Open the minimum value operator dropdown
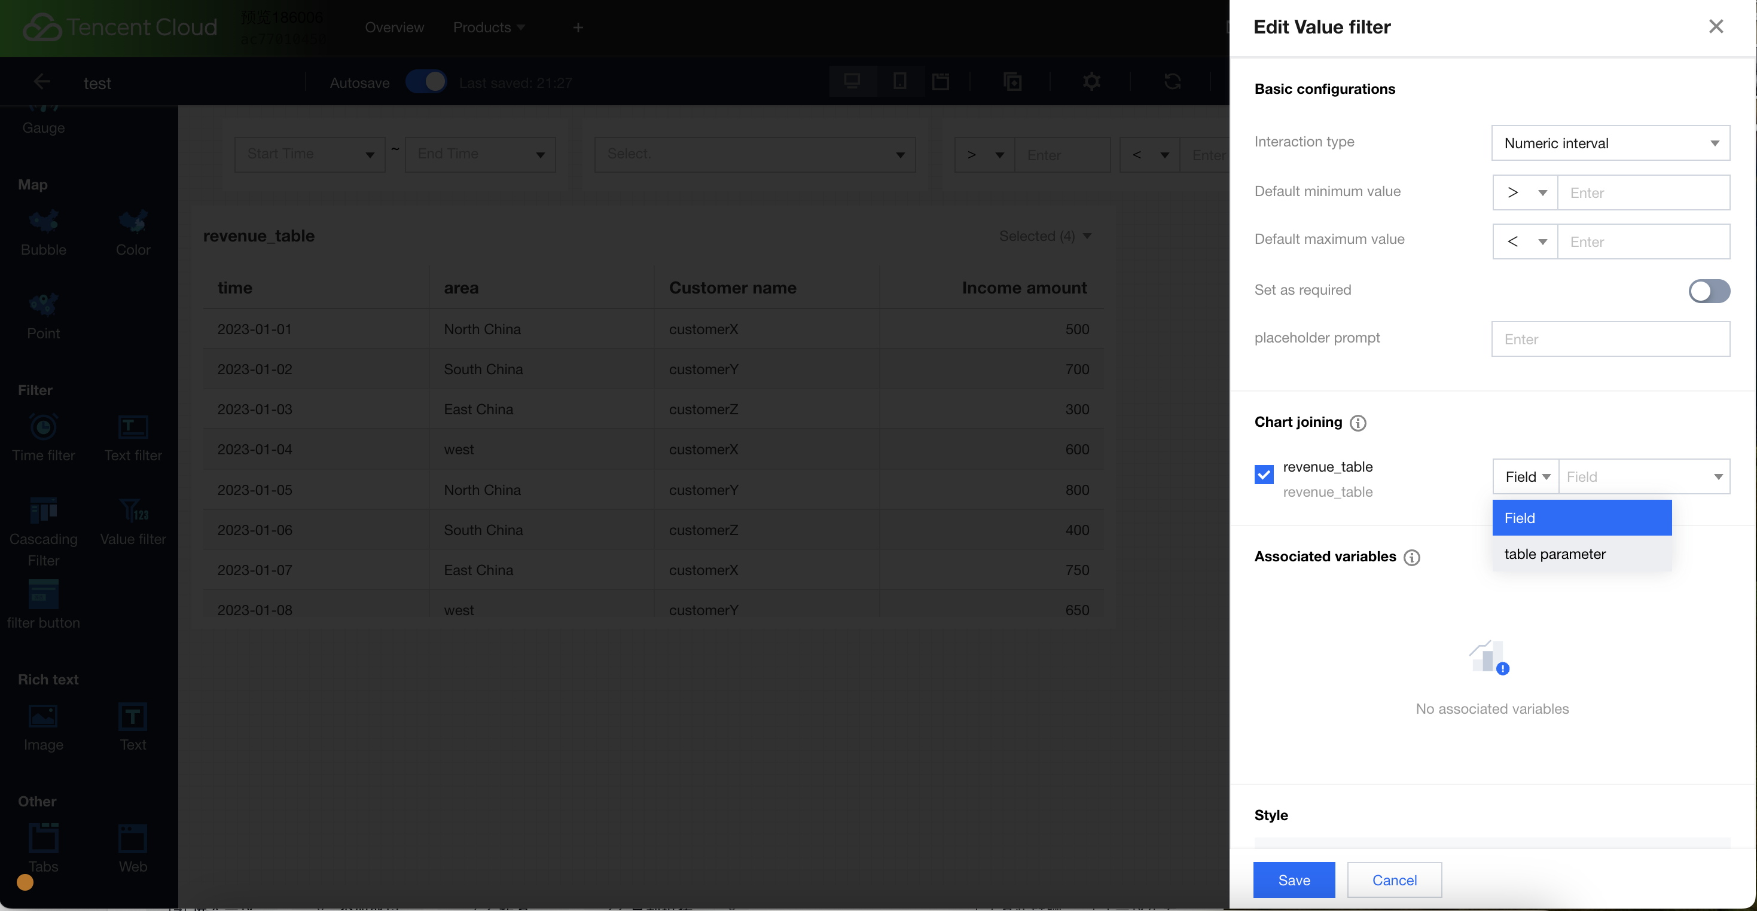The height and width of the screenshot is (911, 1757). 1524,193
